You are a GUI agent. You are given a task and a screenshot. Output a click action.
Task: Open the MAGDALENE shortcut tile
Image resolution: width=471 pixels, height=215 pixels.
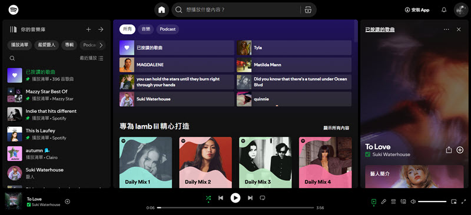click(177, 65)
